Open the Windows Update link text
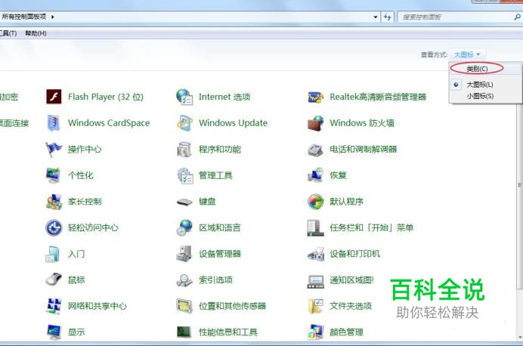The height and width of the screenshot is (346, 523). pyautogui.click(x=233, y=123)
